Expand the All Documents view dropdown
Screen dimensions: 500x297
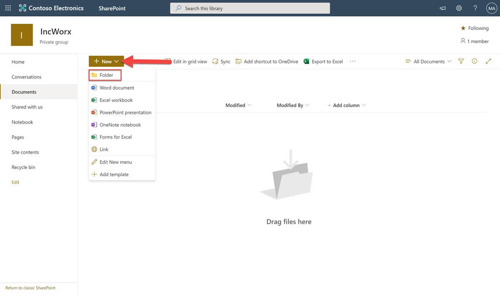428,61
